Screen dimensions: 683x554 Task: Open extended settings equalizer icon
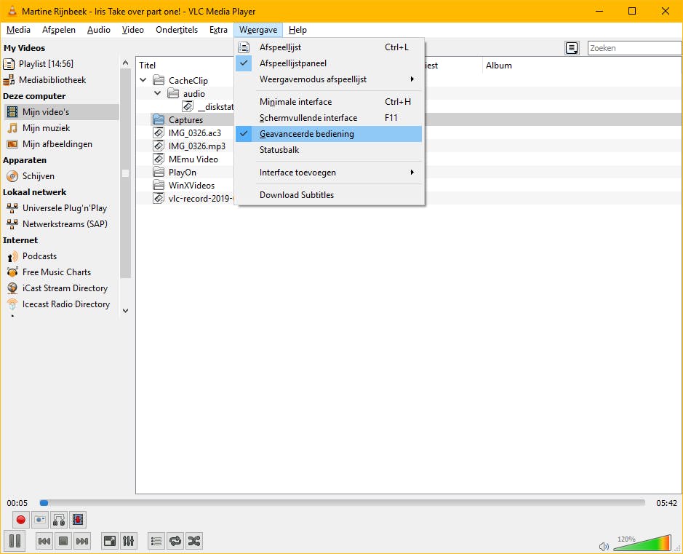(129, 542)
